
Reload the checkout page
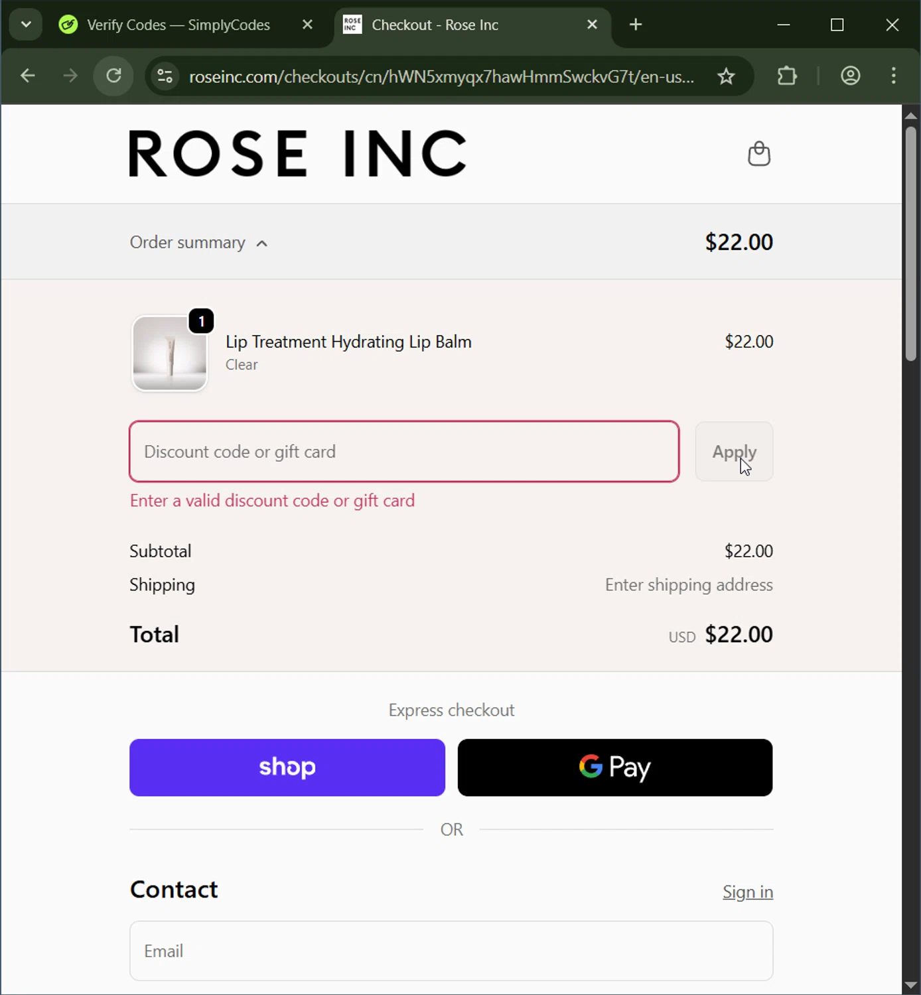pos(114,76)
